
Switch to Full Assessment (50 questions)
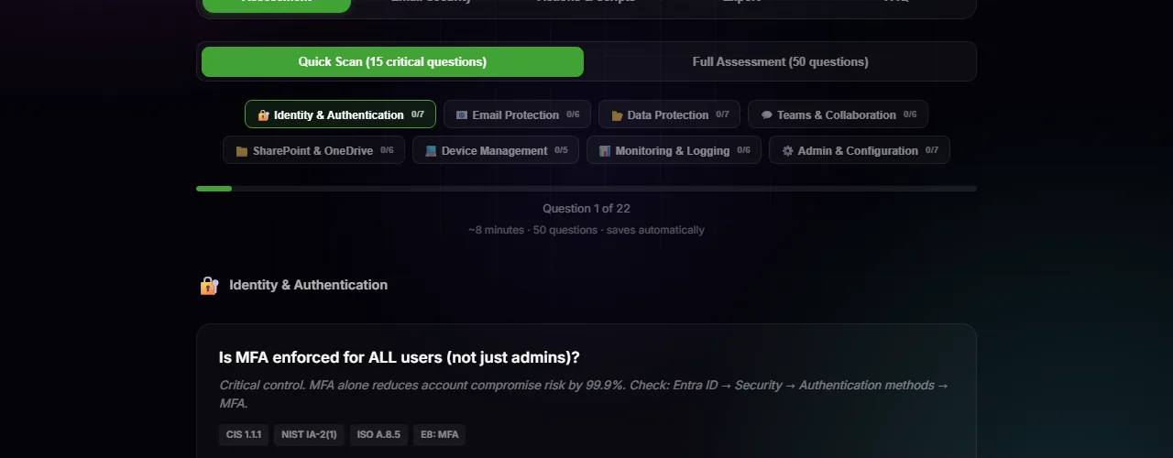(x=780, y=62)
